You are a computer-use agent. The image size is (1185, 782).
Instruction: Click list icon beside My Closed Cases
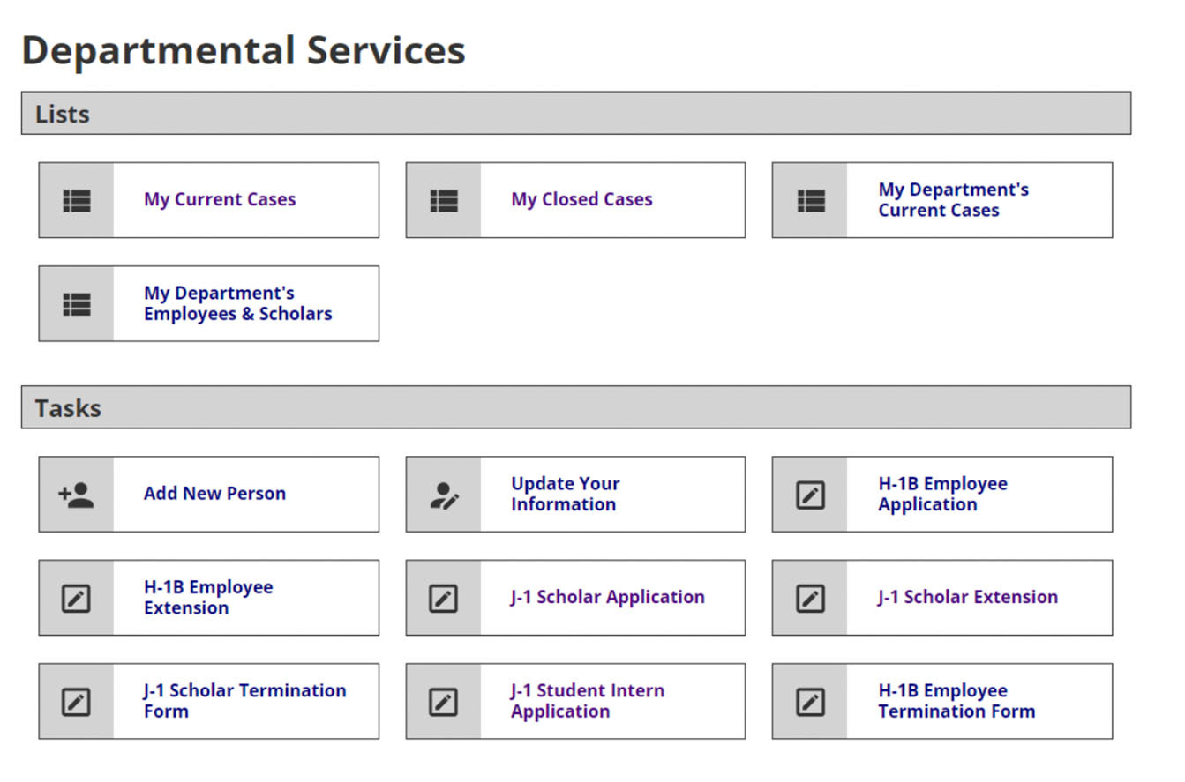(x=443, y=201)
